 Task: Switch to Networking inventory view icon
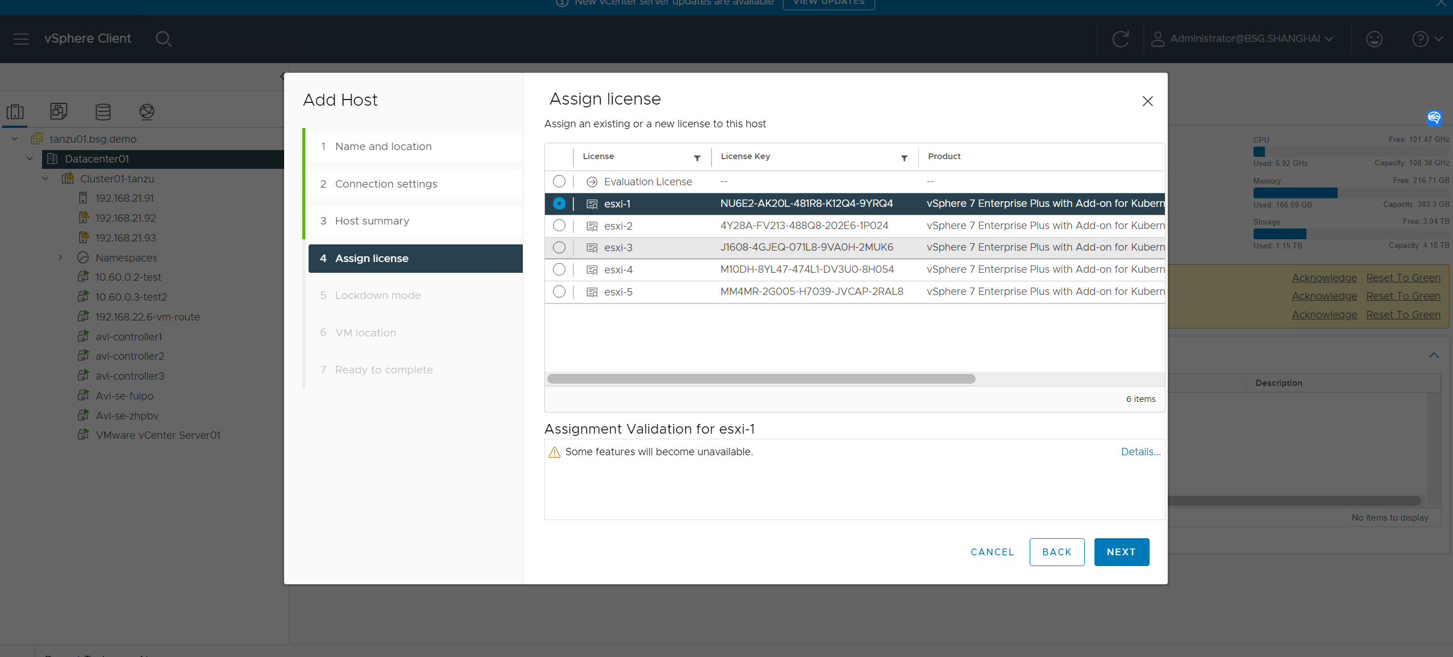[147, 111]
